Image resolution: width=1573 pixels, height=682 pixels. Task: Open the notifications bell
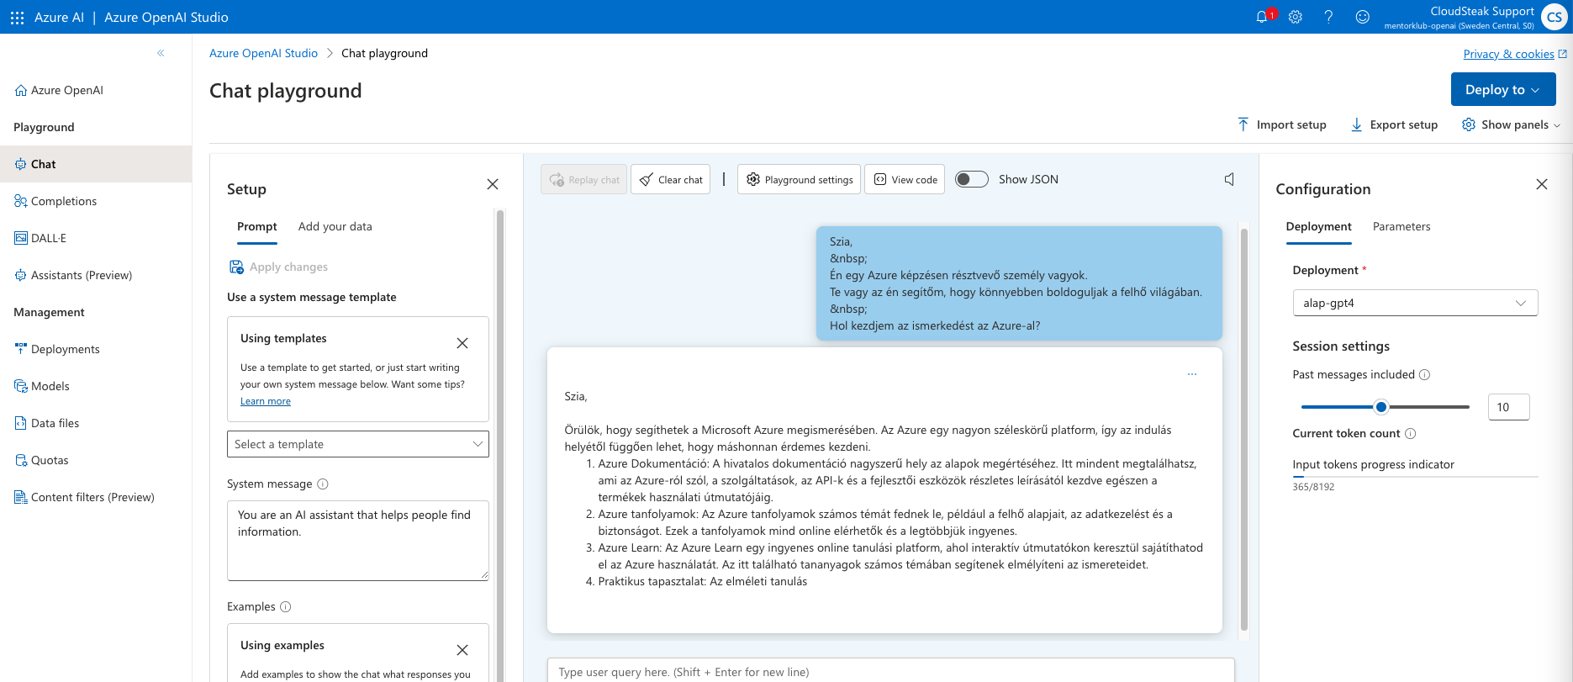point(1262,17)
